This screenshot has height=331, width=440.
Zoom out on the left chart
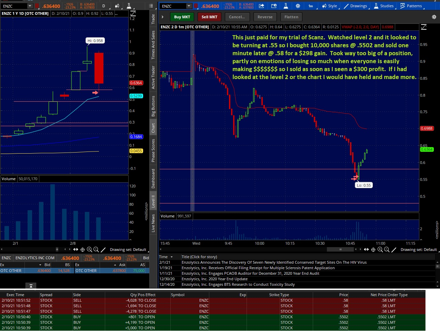[96, 250]
